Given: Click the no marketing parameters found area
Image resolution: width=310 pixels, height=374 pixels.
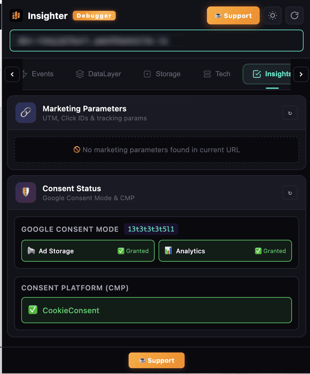Looking at the screenshot, I should click(156, 150).
